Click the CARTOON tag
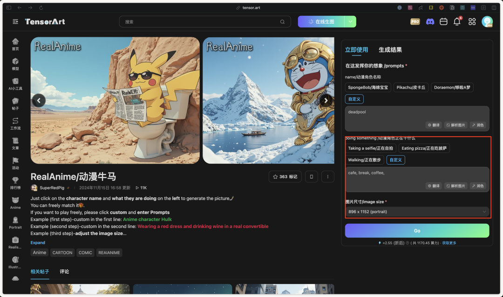 62,252
